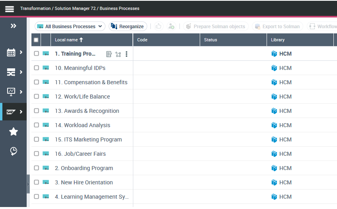The width and height of the screenshot is (337, 209).
Task: Check the 10. Meaningful IDPs checkbox
Action: 36,68
